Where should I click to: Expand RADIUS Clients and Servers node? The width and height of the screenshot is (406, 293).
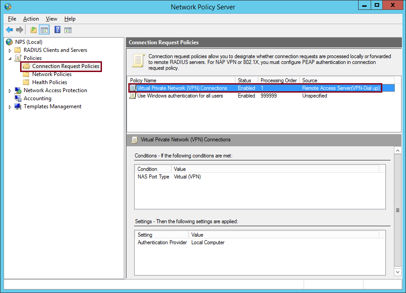point(10,50)
